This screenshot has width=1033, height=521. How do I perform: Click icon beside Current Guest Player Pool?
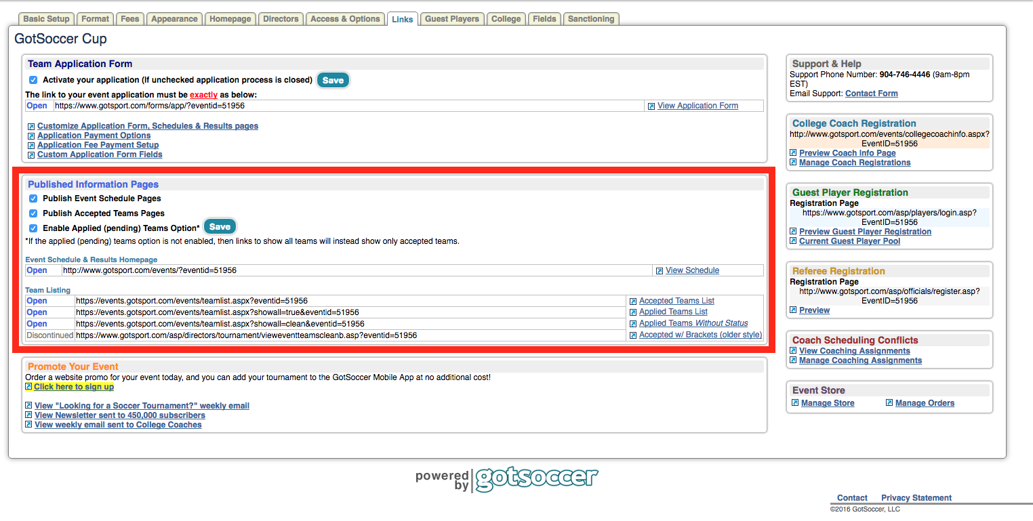click(793, 241)
